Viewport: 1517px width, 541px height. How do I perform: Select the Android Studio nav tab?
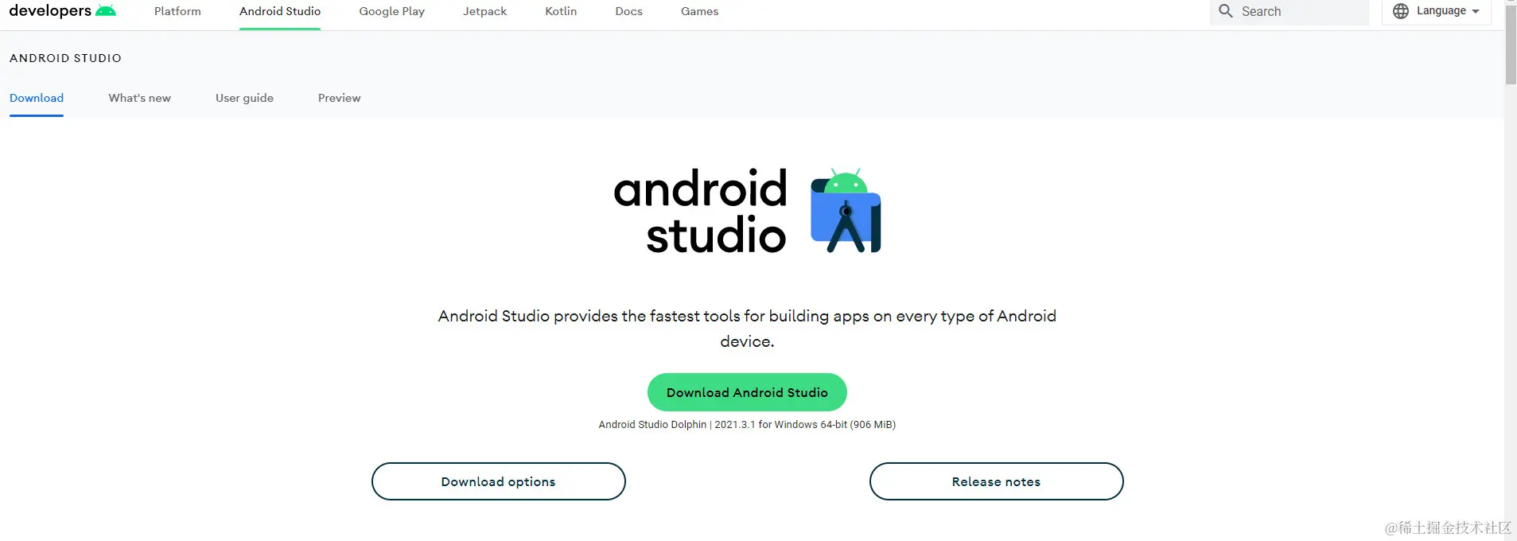pyautogui.click(x=280, y=11)
